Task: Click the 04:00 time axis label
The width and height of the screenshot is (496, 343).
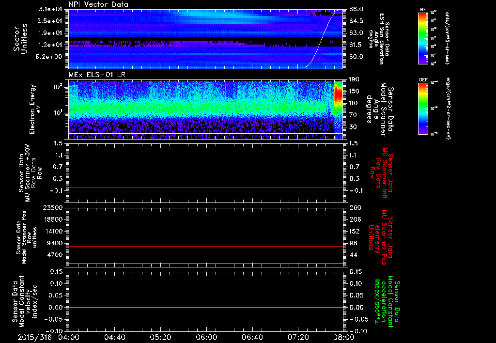Action: (x=68, y=337)
